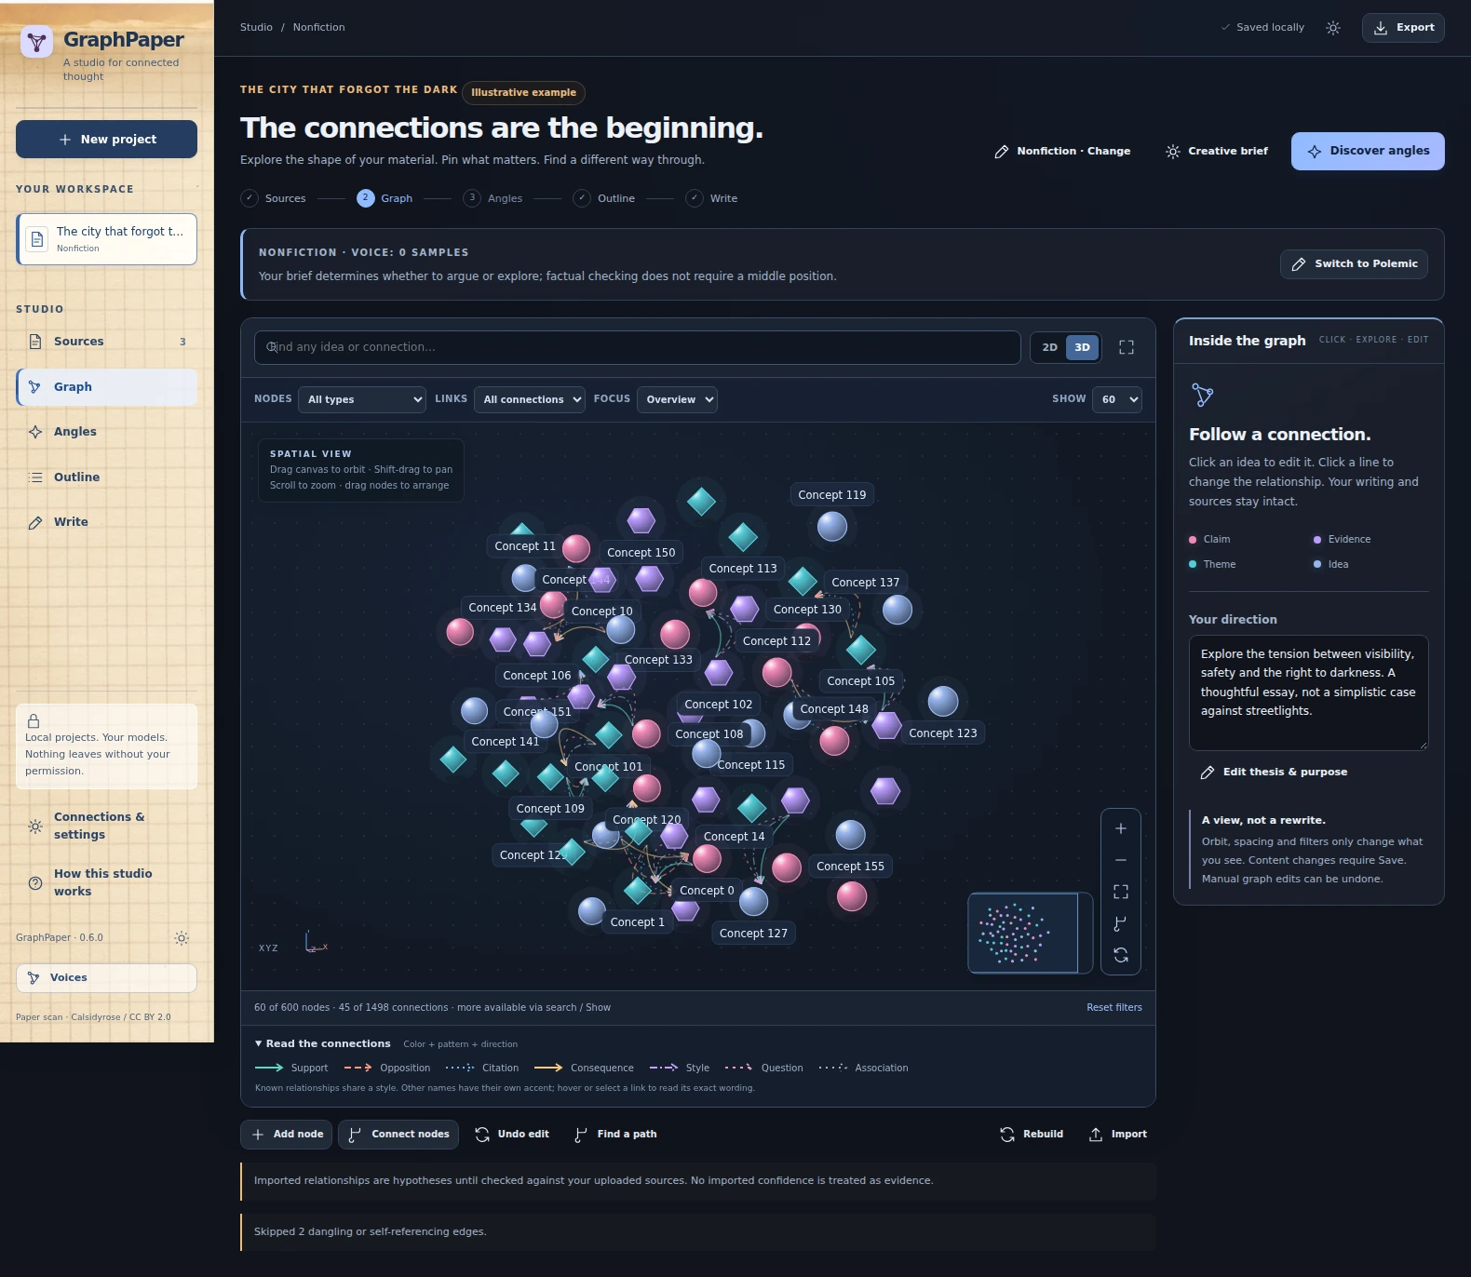
Task: Zoom out with the minus graph control
Action: click(1121, 860)
